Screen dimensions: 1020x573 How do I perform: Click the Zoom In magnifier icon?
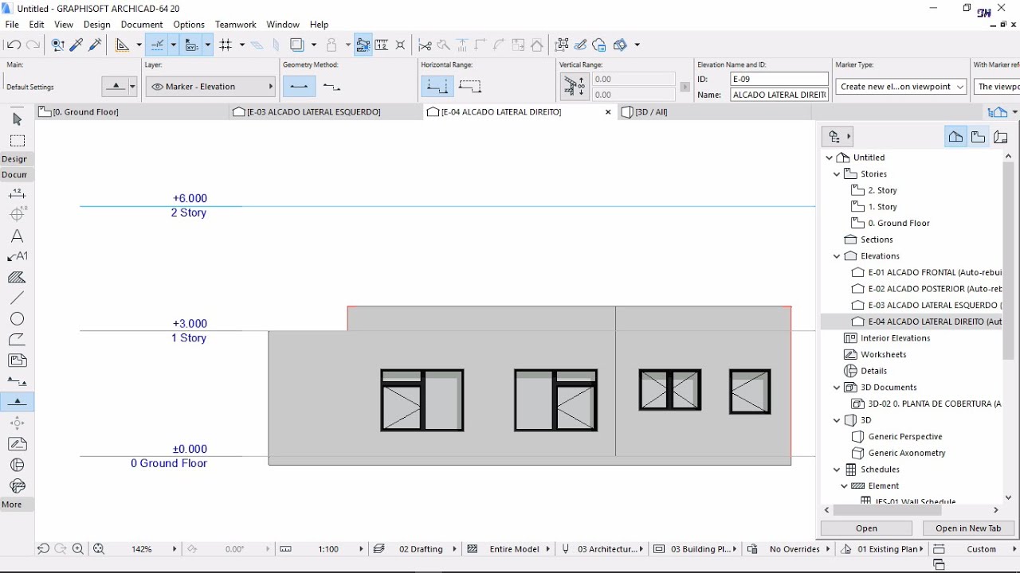78,548
